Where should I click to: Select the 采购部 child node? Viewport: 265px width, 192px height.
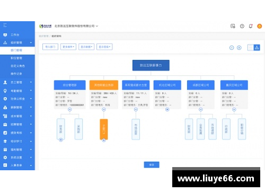point(78,129)
